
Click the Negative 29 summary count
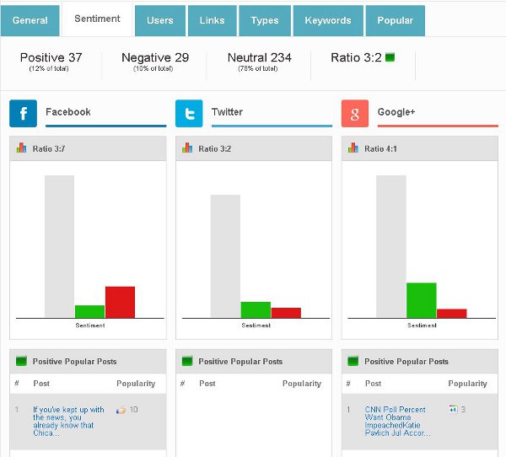155,57
